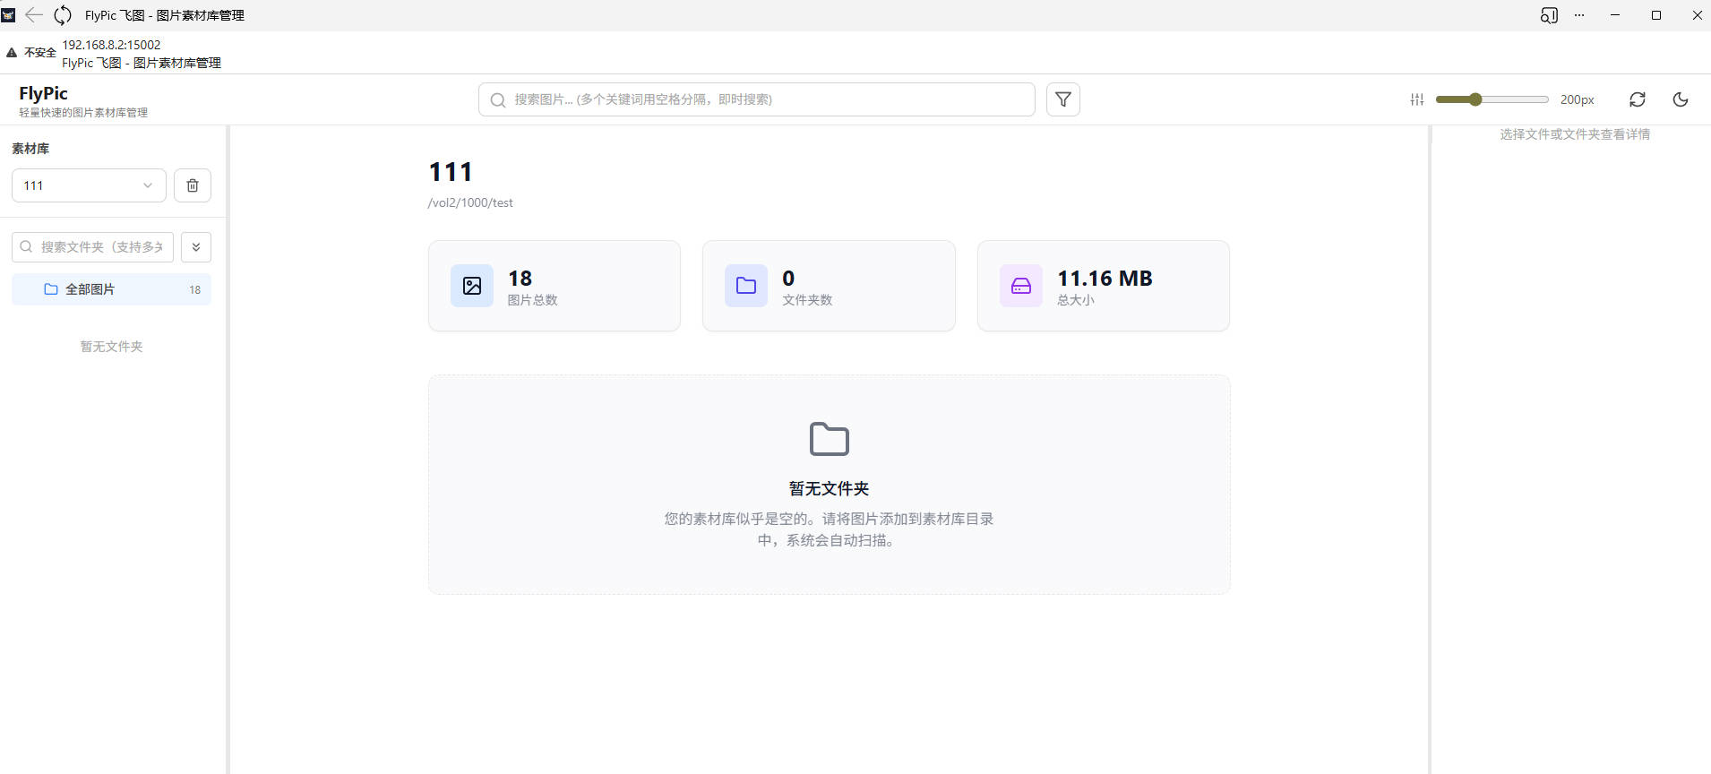Click the 图片总数 image count card
This screenshot has height=774, width=1711.
pos(554,286)
